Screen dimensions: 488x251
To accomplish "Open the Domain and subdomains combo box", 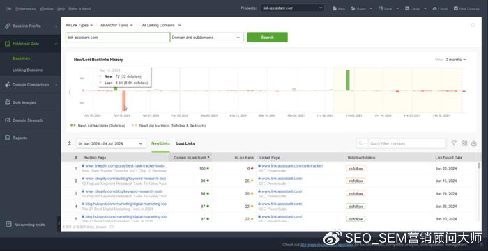I will [206, 38].
